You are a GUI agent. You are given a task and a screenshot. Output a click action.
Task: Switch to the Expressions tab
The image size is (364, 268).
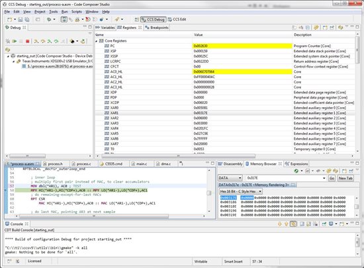pyautogui.click(x=296, y=164)
